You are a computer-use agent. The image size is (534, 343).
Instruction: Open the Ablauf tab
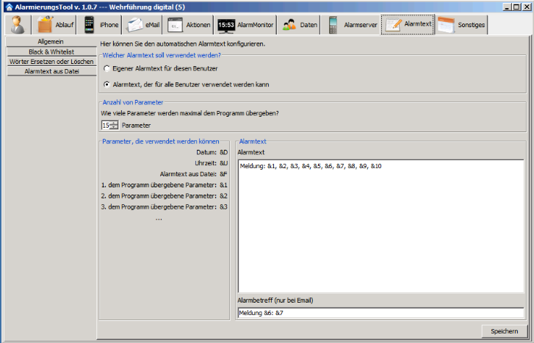54,24
